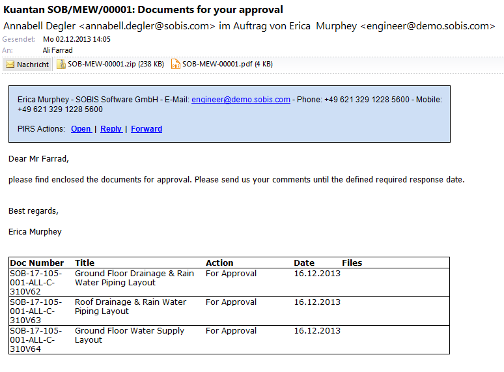Select document number ending in 310V63
This screenshot has width=504, height=372.
point(36,311)
